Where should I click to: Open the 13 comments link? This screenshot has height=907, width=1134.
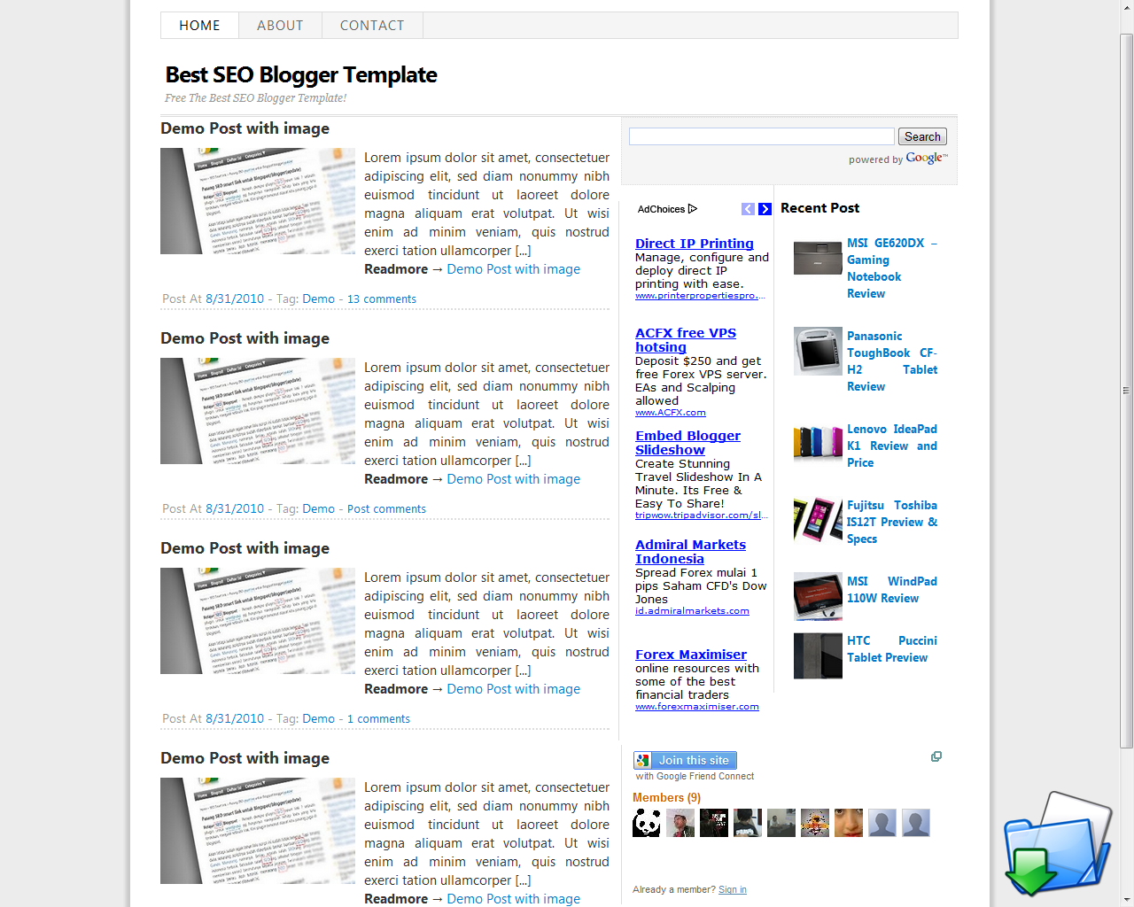pos(382,299)
